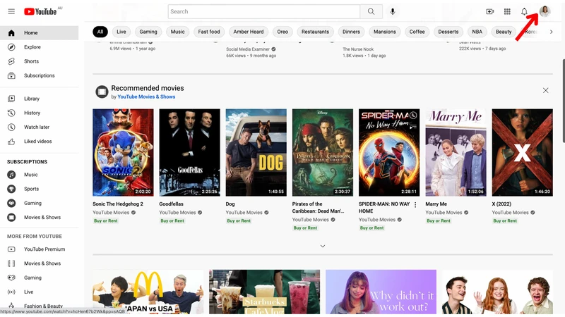565x317 pixels.
Task: Activate voice search microphone
Action: [x=393, y=11]
